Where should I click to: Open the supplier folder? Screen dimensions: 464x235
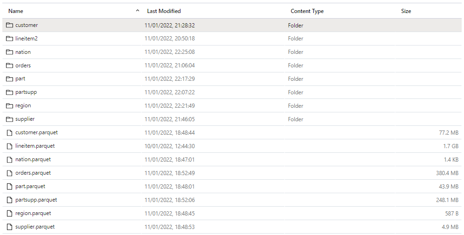[x=25, y=119]
